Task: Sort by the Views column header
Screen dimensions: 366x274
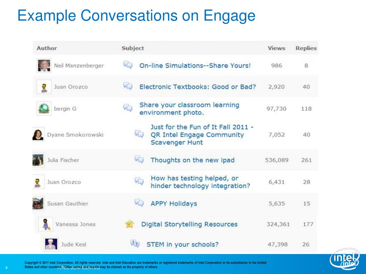Action: point(276,48)
